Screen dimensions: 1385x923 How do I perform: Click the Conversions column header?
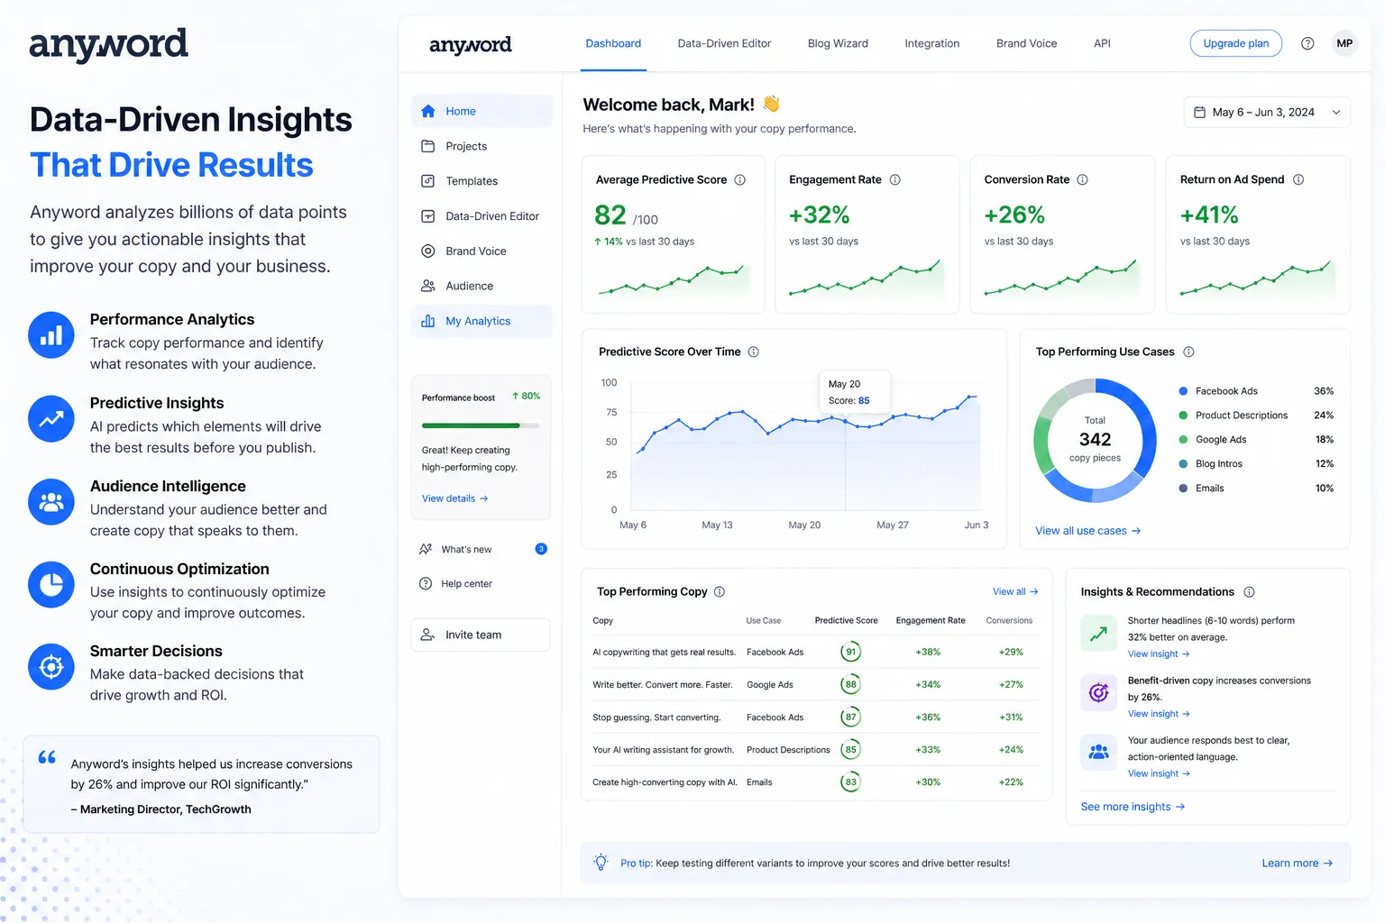pos(1009,620)
